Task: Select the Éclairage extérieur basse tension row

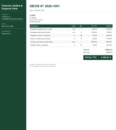Action: 71,32
